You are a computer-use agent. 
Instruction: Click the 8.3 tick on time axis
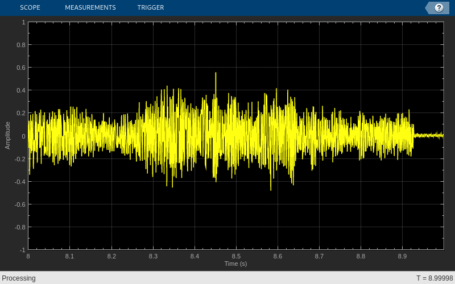click(x=153, y=257)
